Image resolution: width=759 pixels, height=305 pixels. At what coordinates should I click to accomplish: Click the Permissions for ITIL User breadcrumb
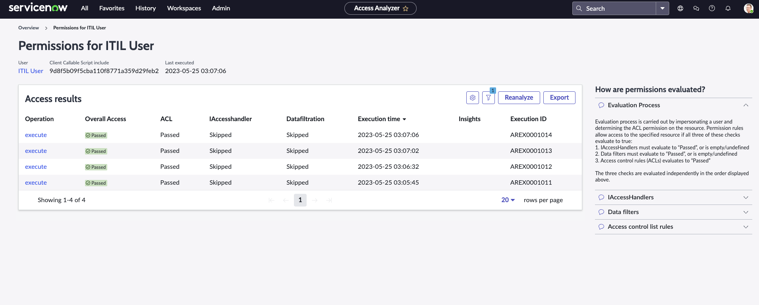point(79,28)
